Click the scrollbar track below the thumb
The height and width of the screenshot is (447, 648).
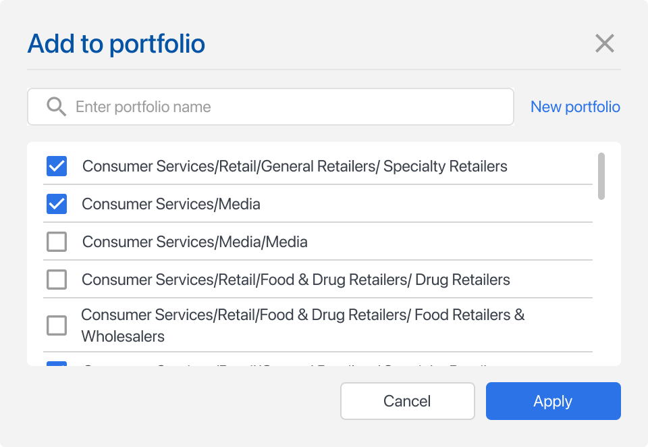point(601,284)
